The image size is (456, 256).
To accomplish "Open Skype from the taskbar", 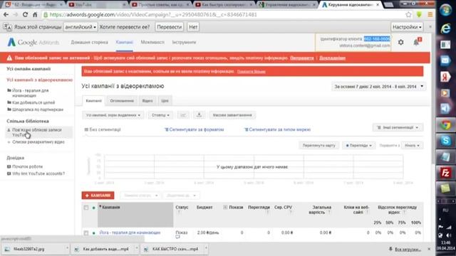I will point(445,141).
